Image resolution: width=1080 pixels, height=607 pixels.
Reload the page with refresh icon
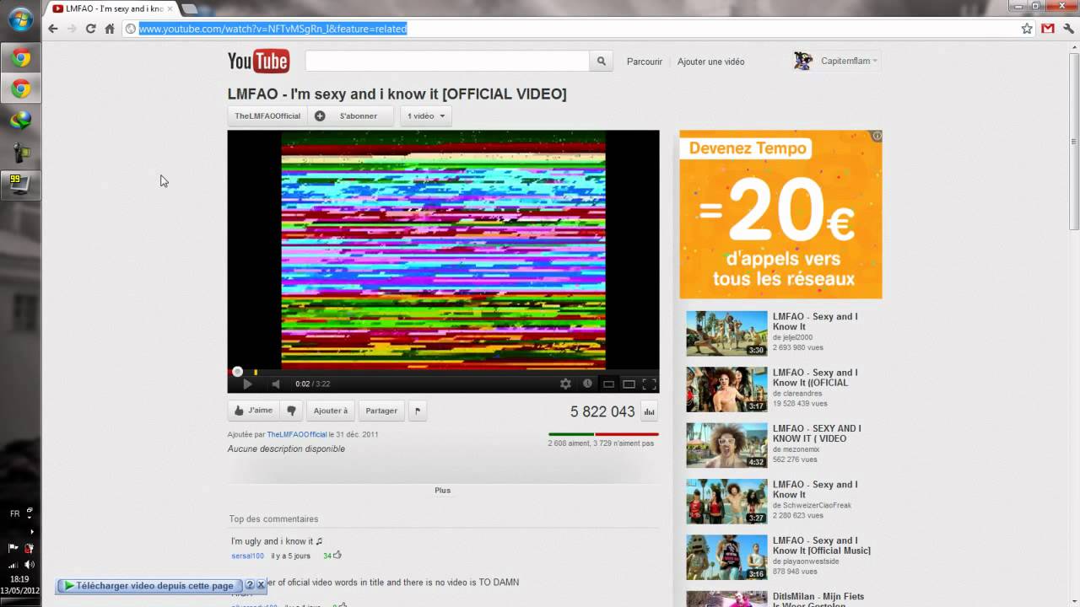coord(90,29)
